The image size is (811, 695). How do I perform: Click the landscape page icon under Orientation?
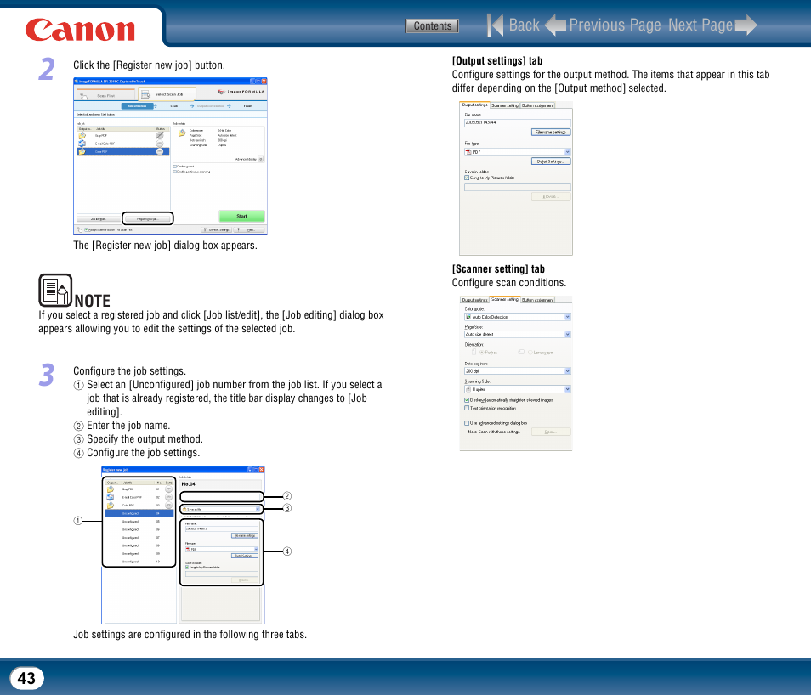pyautogui.click(x=521, y=352)
